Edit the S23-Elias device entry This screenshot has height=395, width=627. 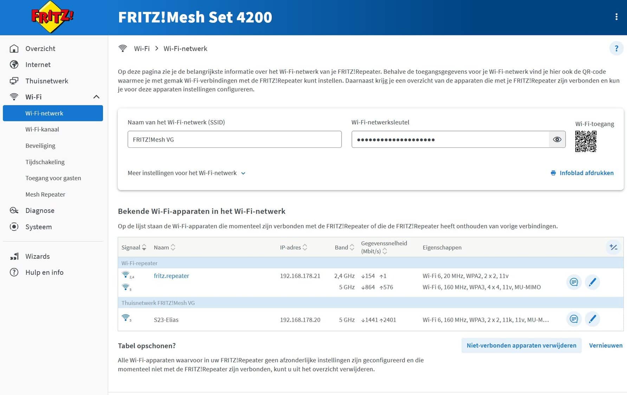click(592, 319)
